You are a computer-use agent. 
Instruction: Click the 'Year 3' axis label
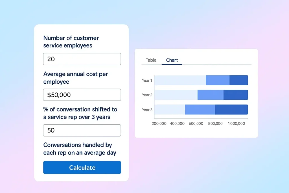tap(147, 110)
